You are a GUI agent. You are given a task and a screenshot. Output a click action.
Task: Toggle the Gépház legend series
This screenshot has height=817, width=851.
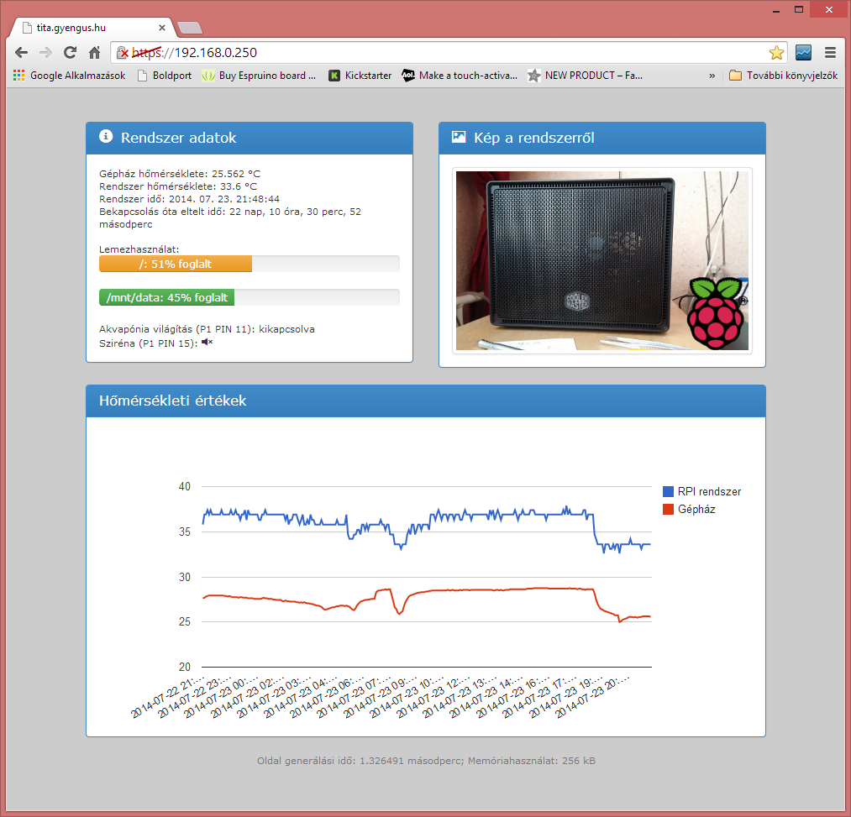tap(689, 510)
